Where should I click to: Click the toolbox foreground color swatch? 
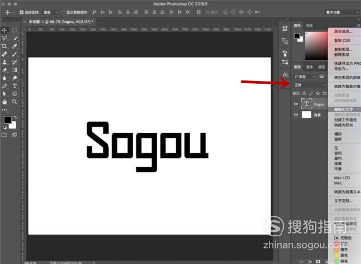pyautogui.click(x=7, y=120)
